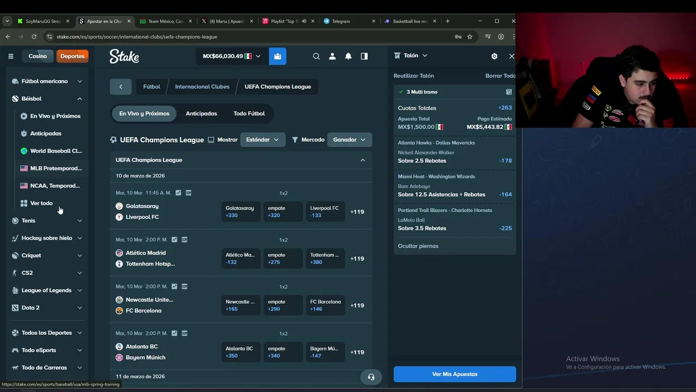Toggle the side panel icon in header
Image resolution: width=696 pixels, height=392 pixels.
[x=364, y=56]
